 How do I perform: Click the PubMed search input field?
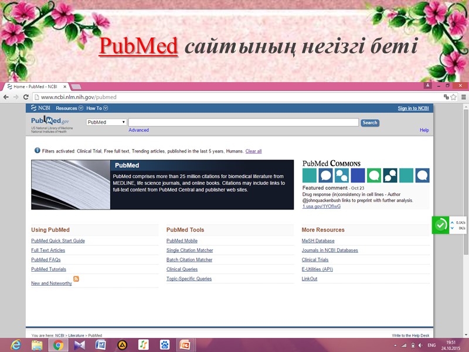[243, 122]
